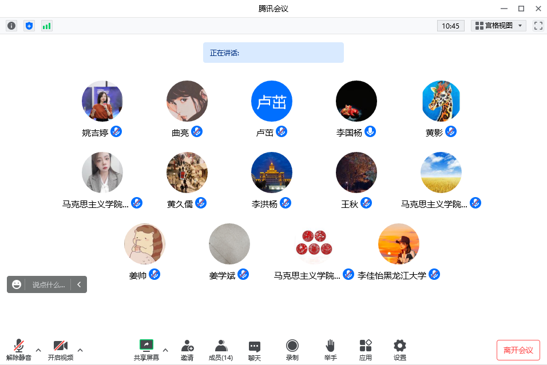The width and height of the screenshot is (547, 365).
Task: Expand audio options arrow beside microphone
Action: (x=38, y=350)
